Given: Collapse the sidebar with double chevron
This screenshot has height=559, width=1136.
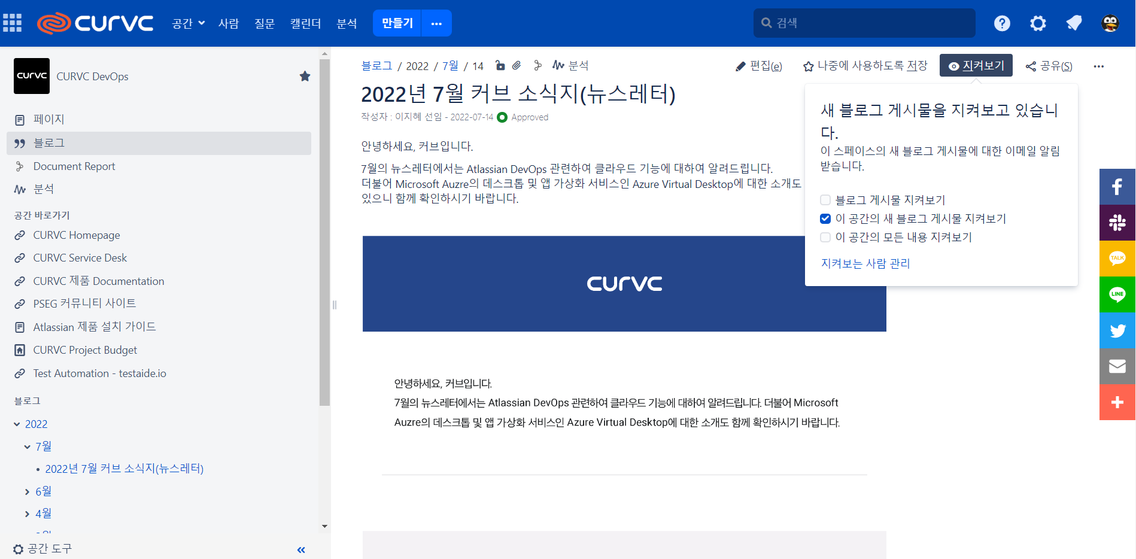Looking at the screenshot, I should pos(301,549).
